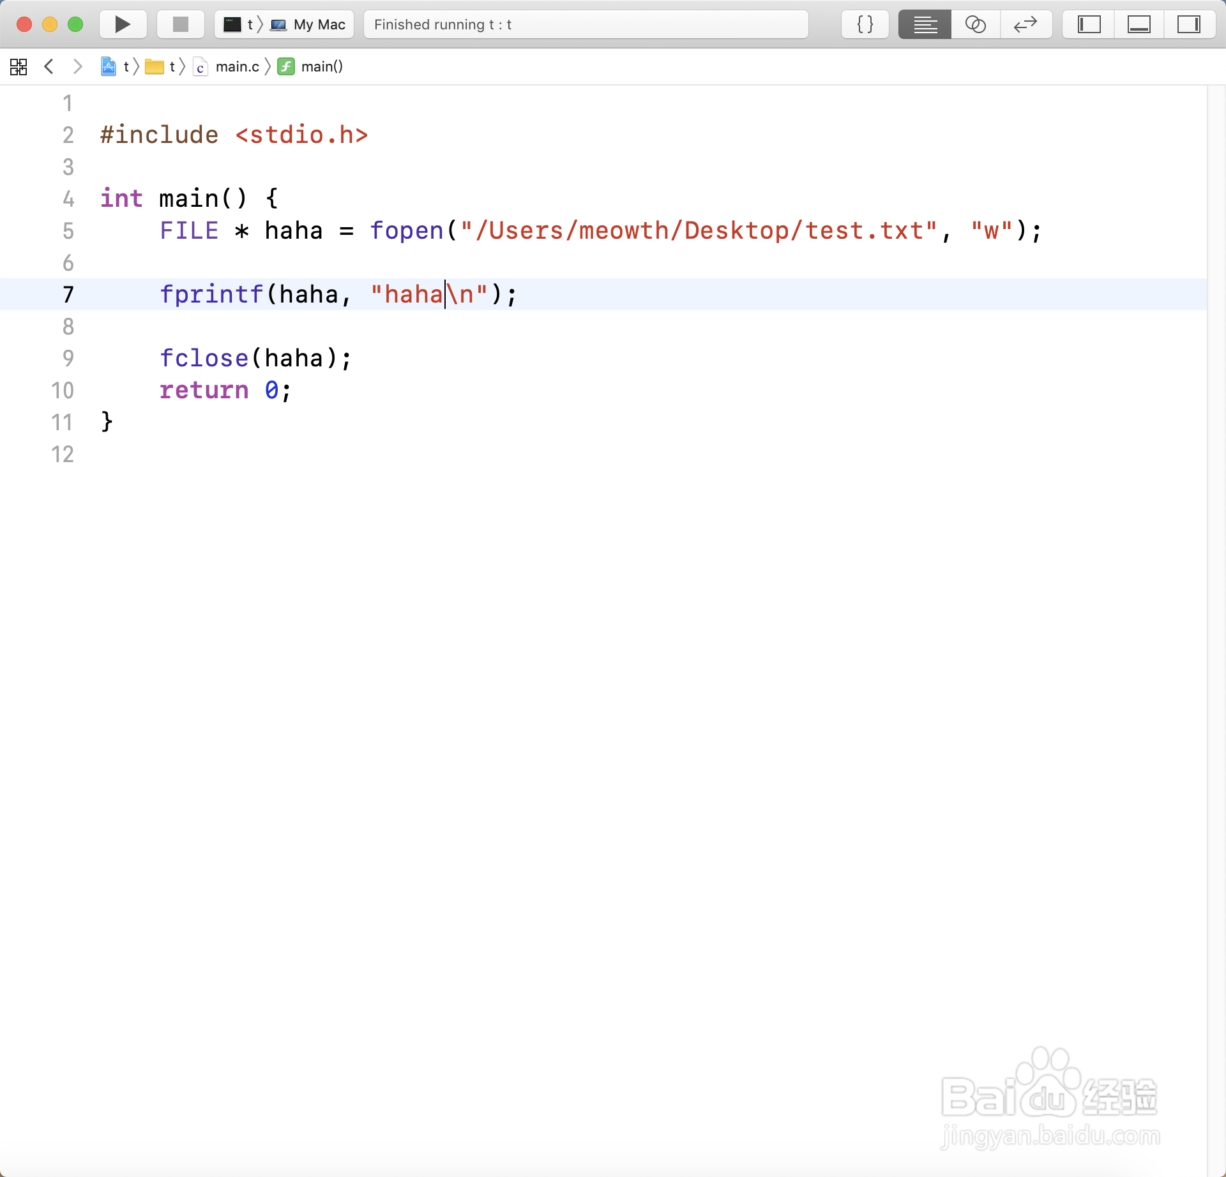Switch to the Assistant editor view
1226x1177 pixels.
tap(975, 24)
